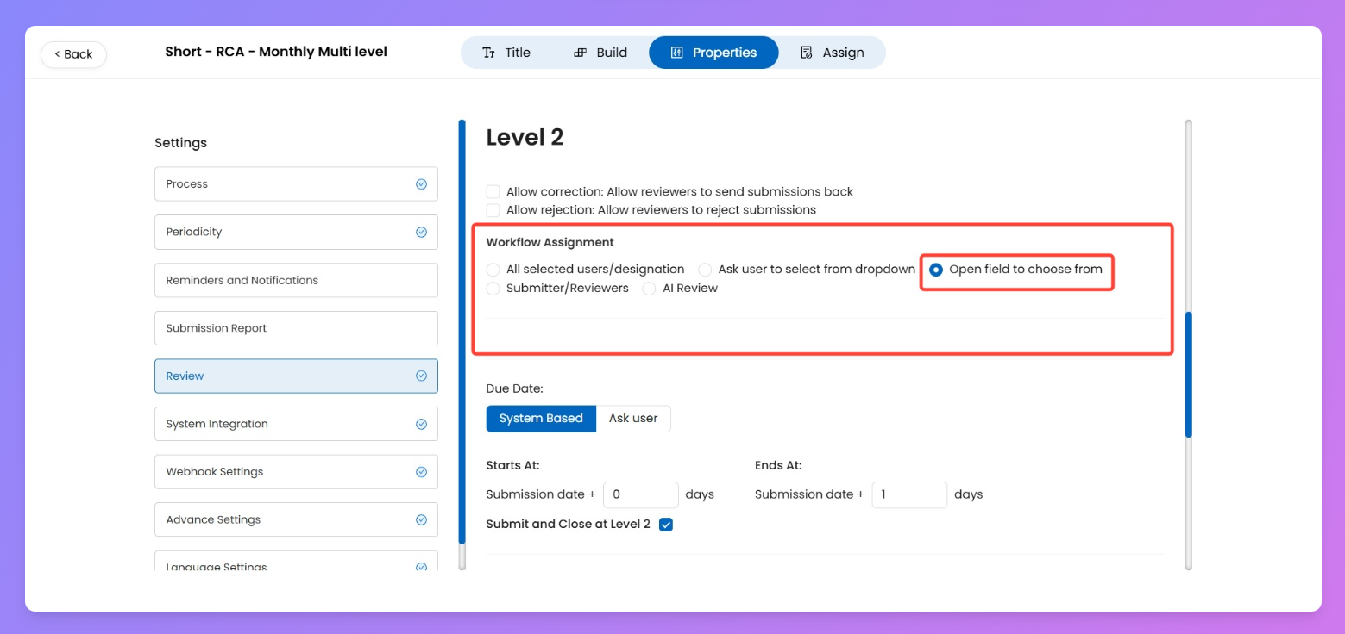Enable the Allow rejection checkbox
The width and height of the screenshot is (1345, 634).
(x=493, y=210)
